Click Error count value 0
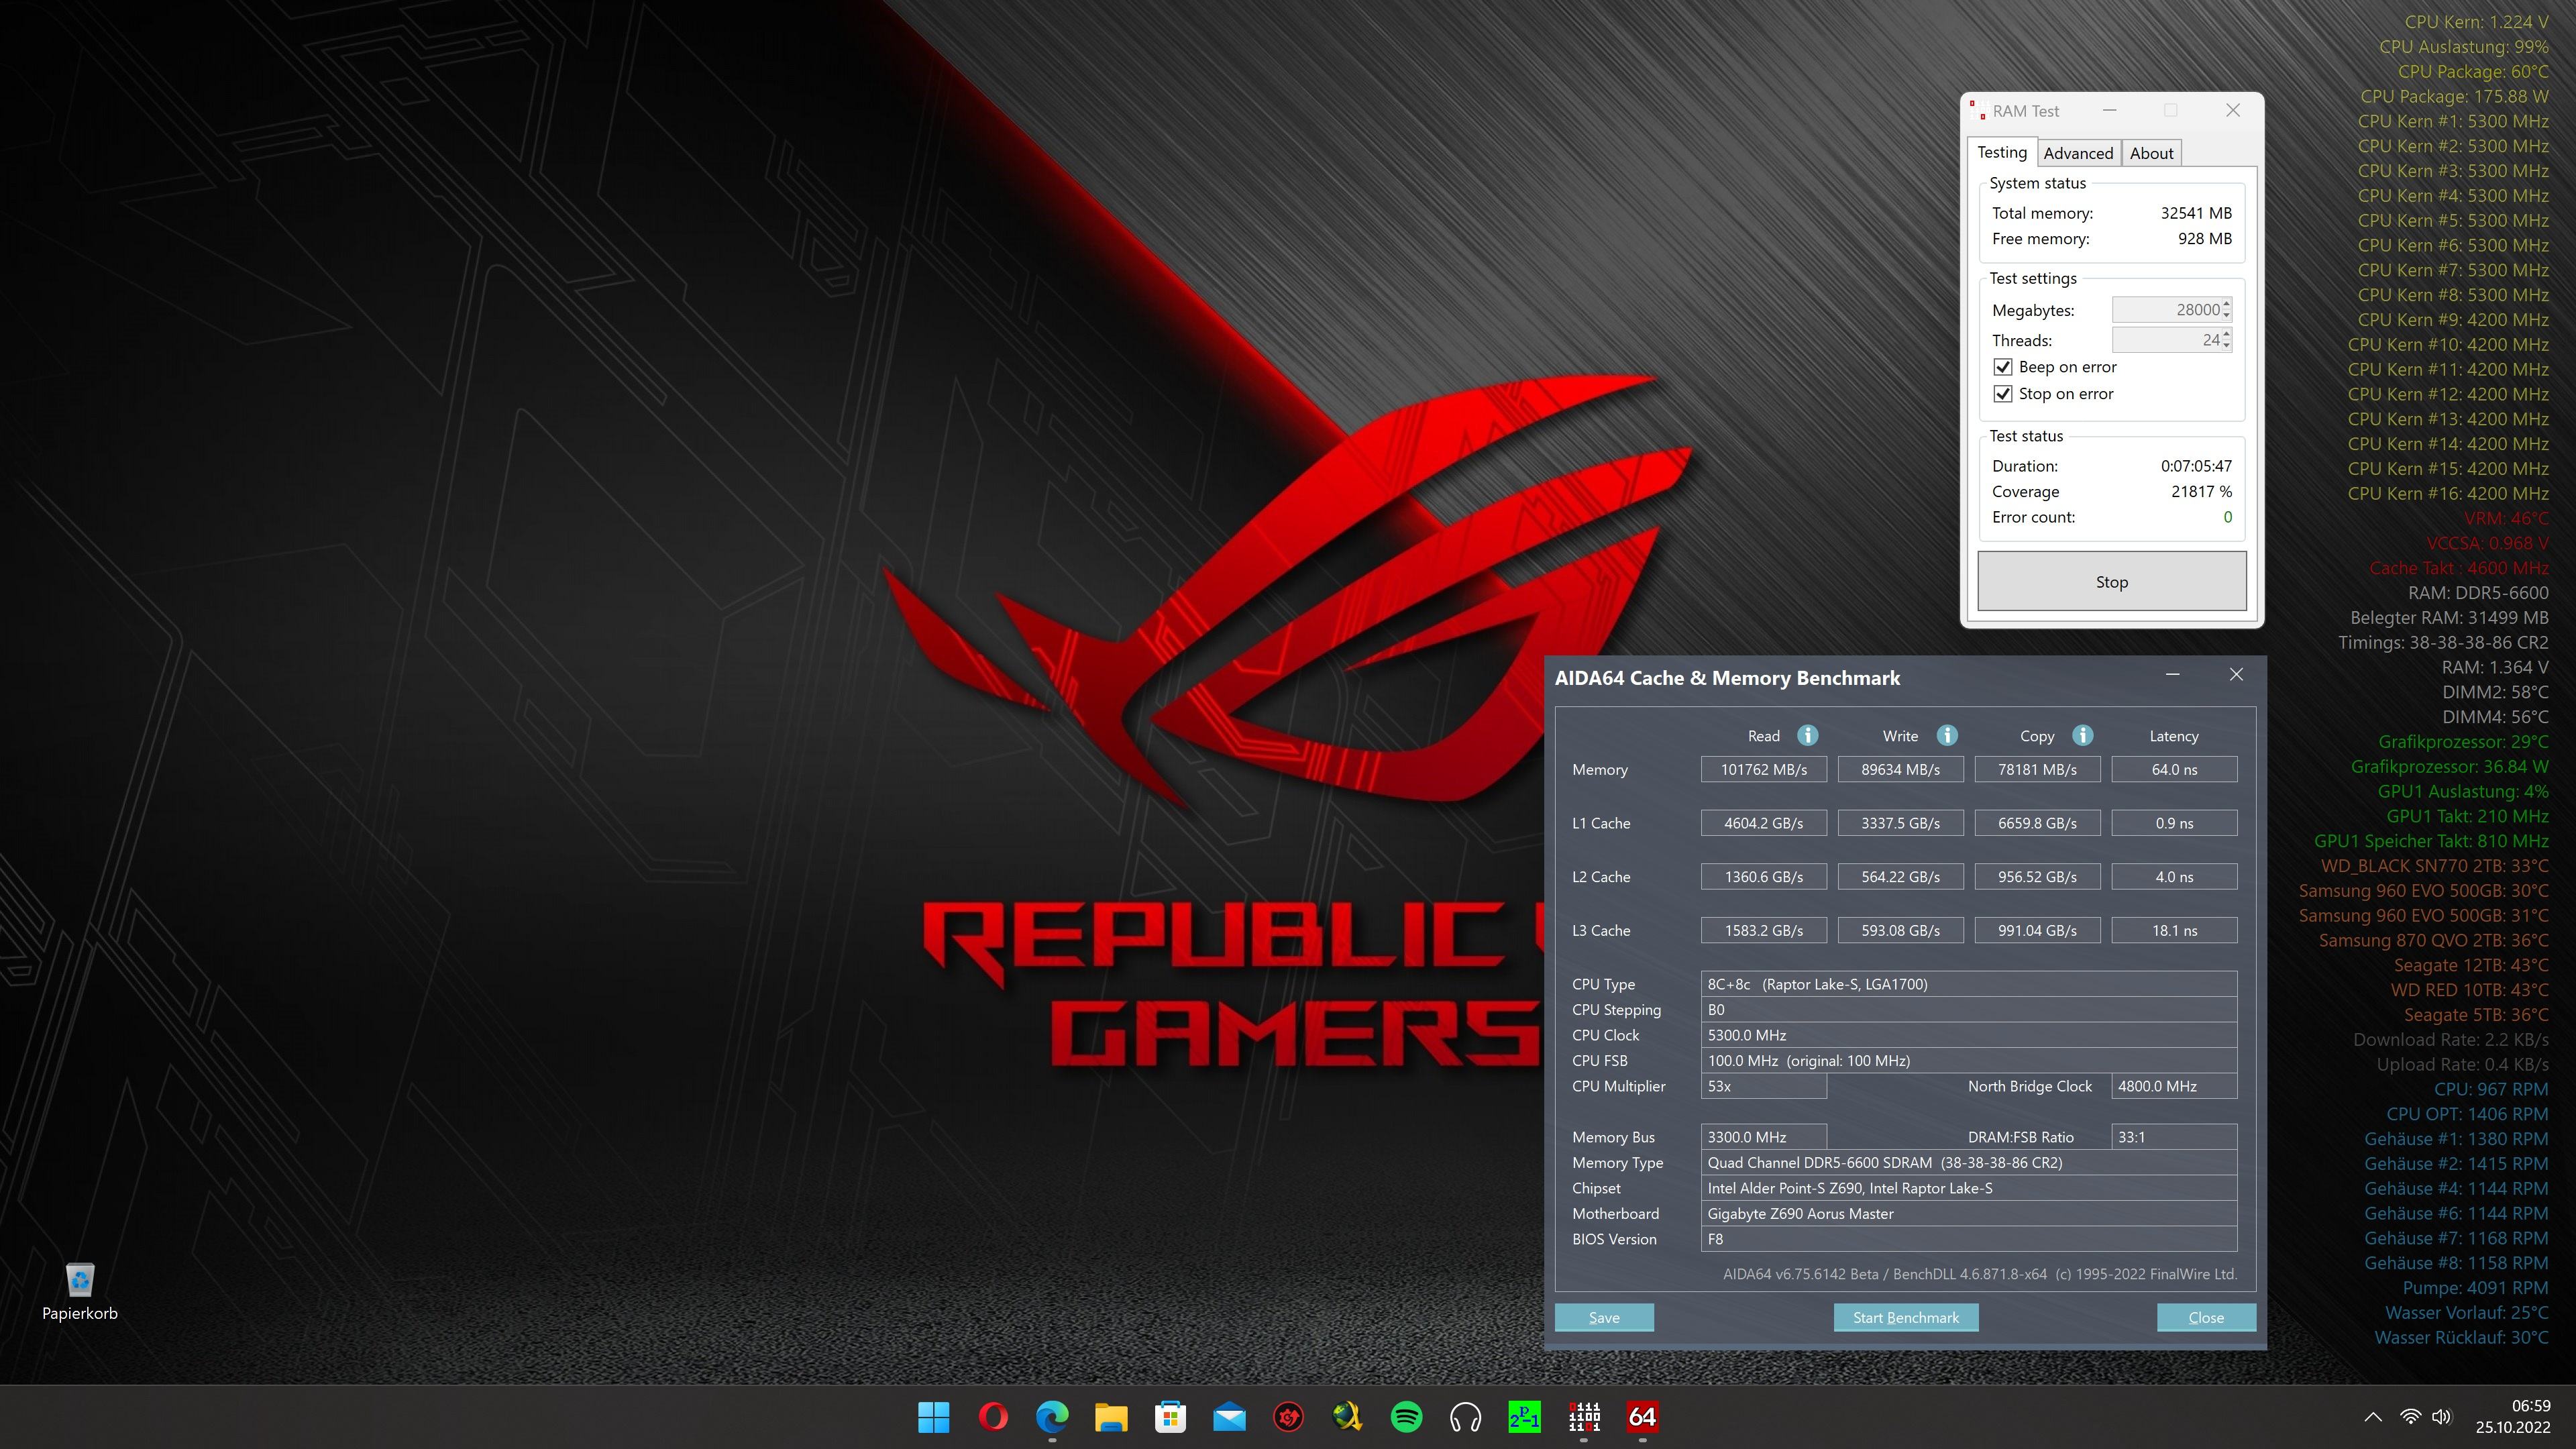The height and width of the screenshot is (1449, 2576). pyautogui.click(x=2227, y=517)
